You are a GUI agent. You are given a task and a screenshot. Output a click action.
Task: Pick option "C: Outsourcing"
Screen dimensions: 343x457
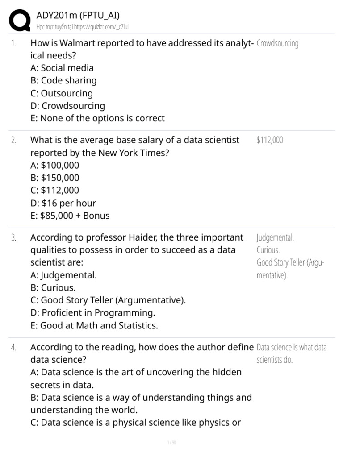[x=62, y=93]
